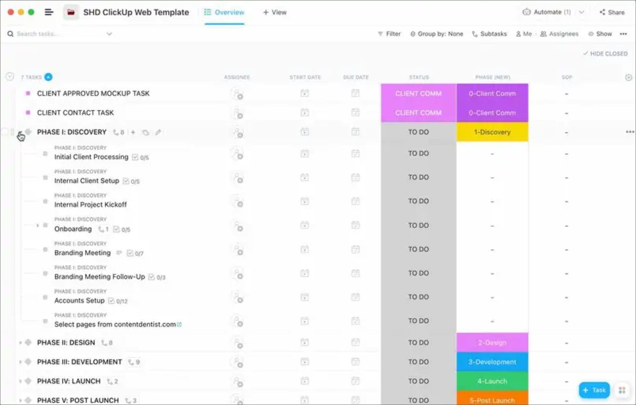636x405 pixels.
Task: Click the add column plus-circle icon
Action: tap(628, 77)
